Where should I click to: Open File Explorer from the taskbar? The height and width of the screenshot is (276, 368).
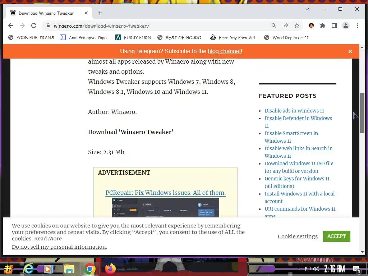point(69,269)
